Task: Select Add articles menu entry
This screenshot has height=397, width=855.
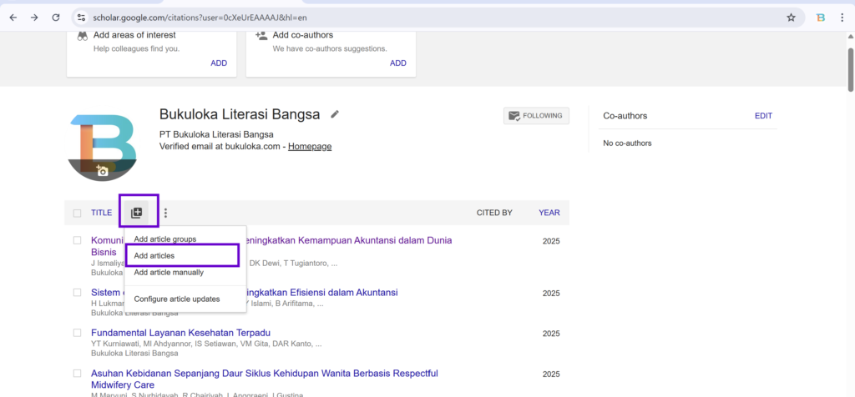Action: coord(154,255)
